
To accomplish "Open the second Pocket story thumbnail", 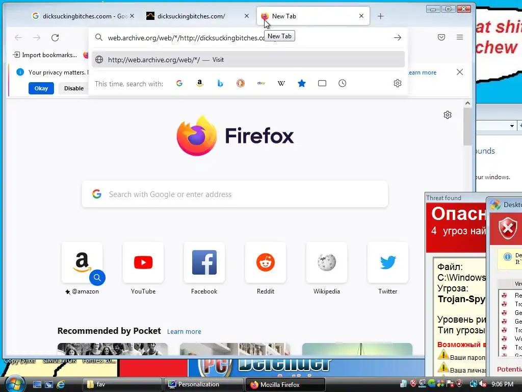I will (x=234, y=349).
